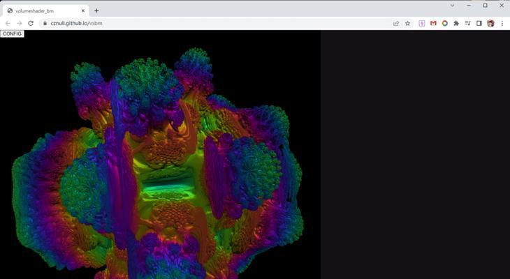Click the CONFIG button
510x279 pixels.
click(x=12, y=33)
